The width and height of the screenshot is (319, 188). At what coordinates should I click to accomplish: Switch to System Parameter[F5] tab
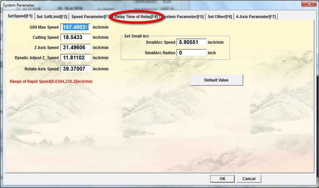tap(183, 17)
